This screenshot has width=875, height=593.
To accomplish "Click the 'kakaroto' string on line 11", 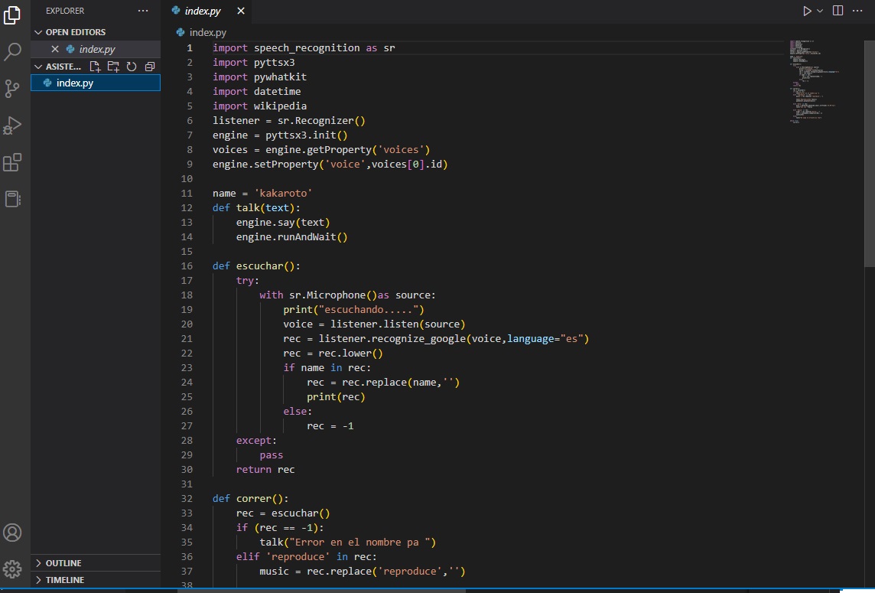I will (x=283, y=193).
